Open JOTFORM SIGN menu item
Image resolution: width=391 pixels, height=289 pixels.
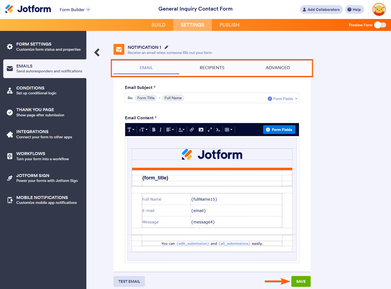pos(43,178)
